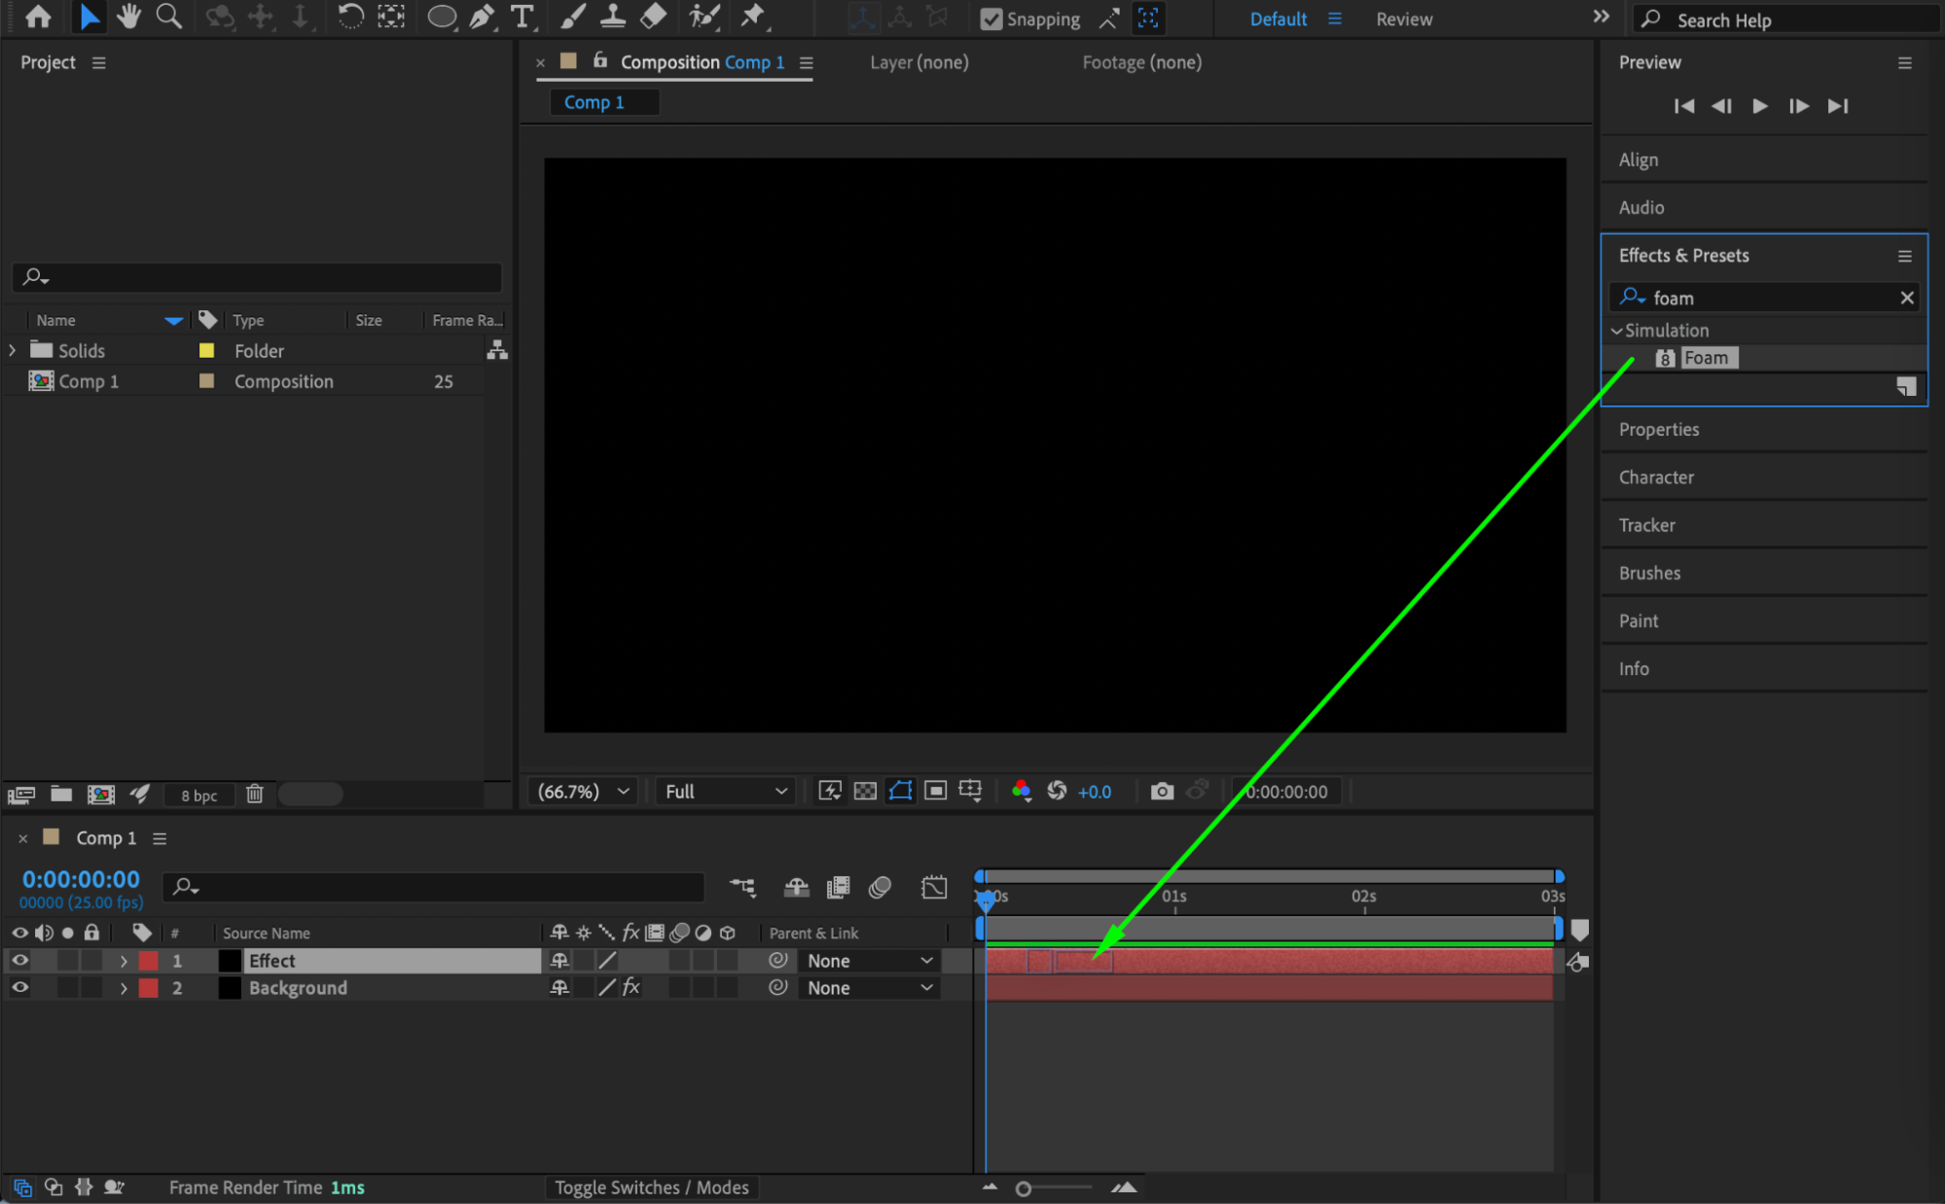Click the snapshot camera icon
The height and width of the screenshot is (1204, 1945).
click(x=1162, y=792)
